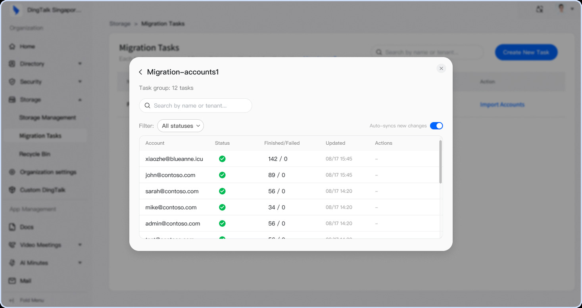Open Migration Tasks in sidebar
582x308 pixels.
pyautogui.click(x=40, y=136)
